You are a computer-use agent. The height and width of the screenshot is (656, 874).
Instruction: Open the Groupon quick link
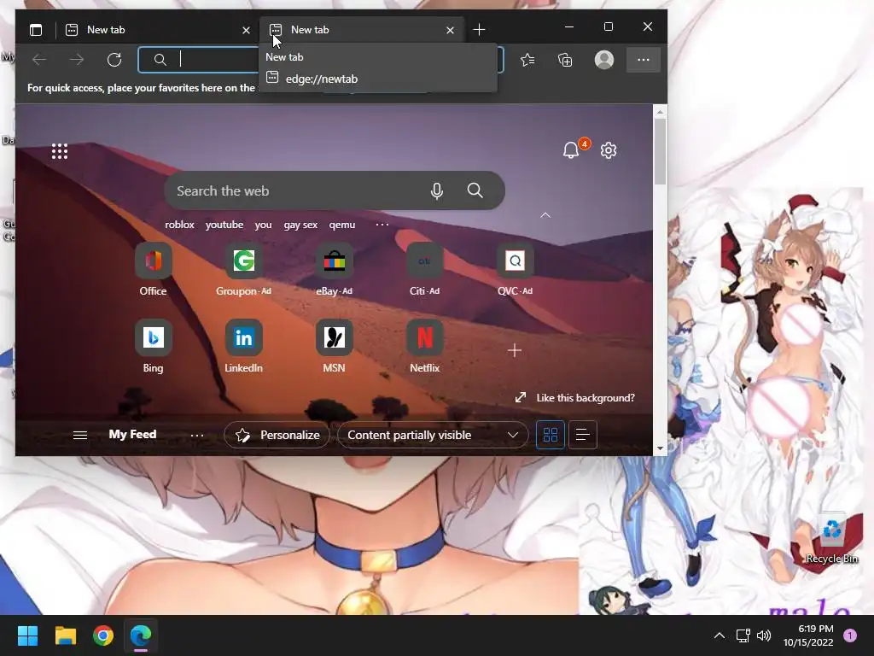point(243,269)
